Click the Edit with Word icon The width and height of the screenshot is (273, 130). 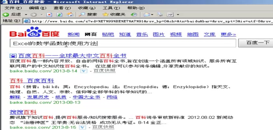click(170, 15)
